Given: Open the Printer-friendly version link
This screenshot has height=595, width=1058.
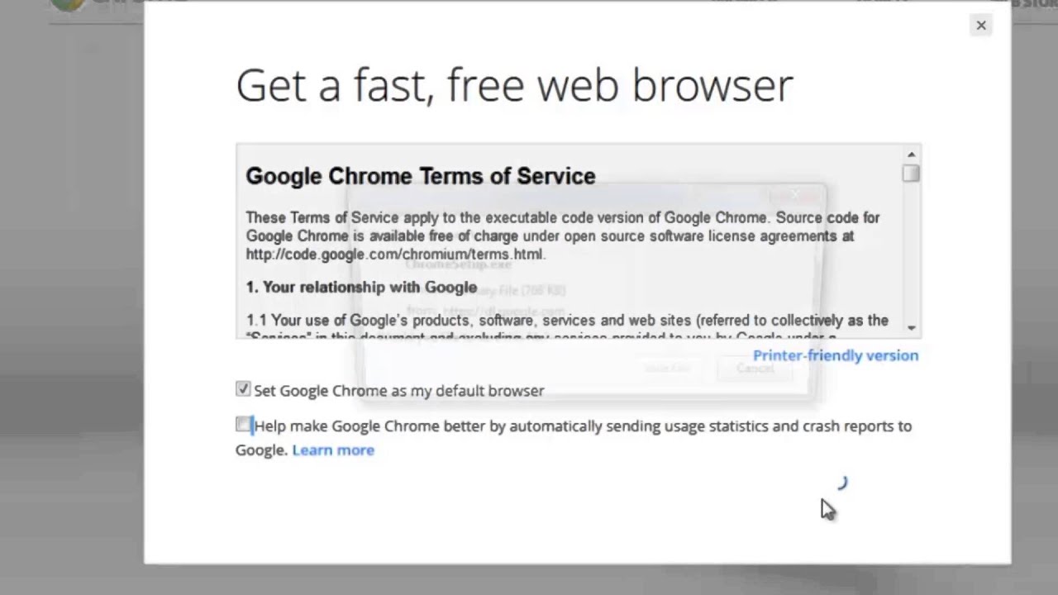Looking at the screenshot, I should tap(835, 355).
